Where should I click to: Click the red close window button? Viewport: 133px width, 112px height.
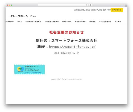[x=8, y=5]
